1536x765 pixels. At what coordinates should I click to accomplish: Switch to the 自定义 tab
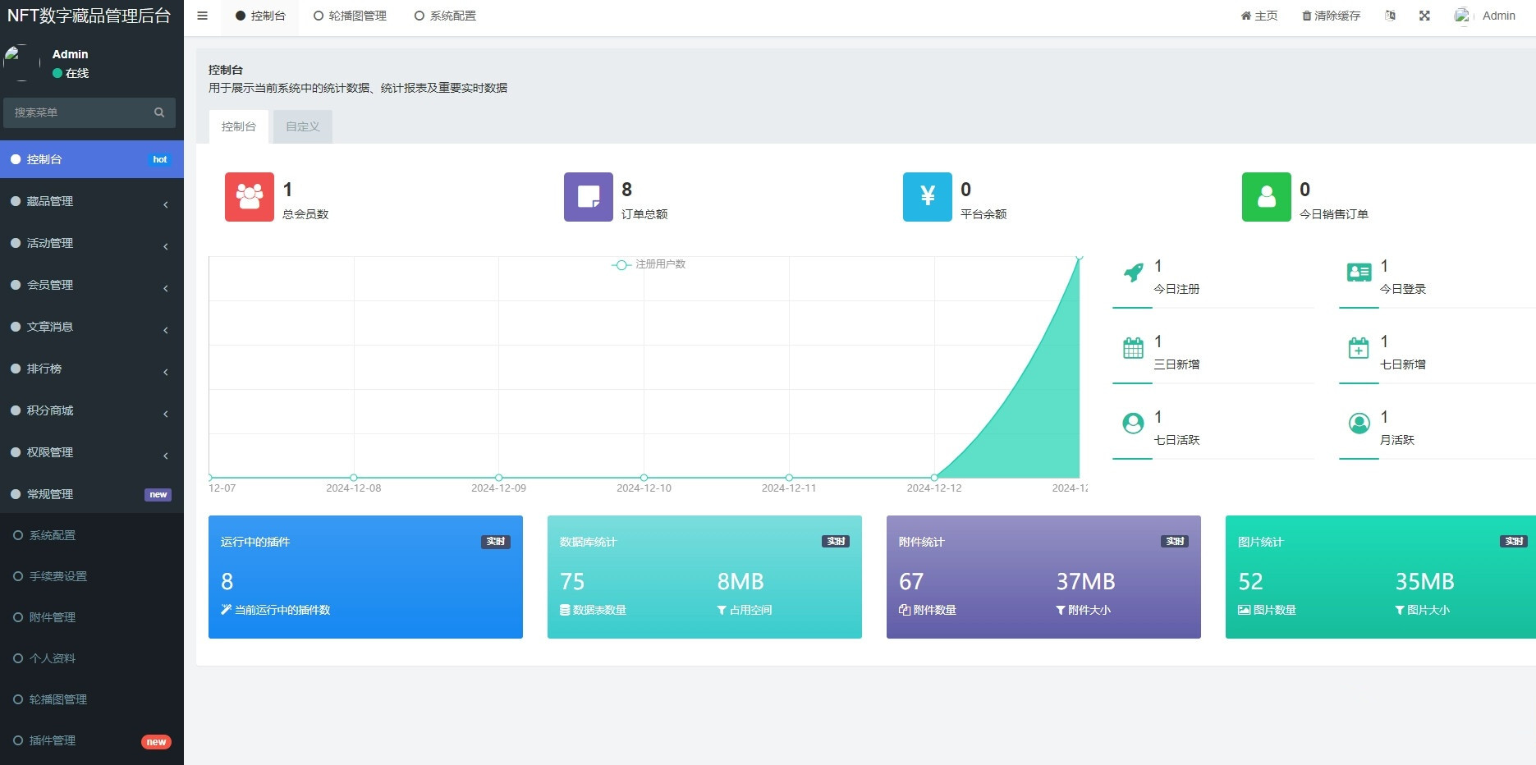[x=302, y=126]
